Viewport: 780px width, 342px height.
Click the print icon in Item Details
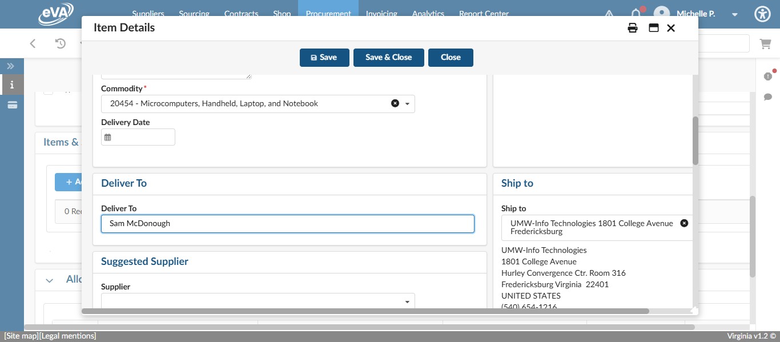coord(633,27)
